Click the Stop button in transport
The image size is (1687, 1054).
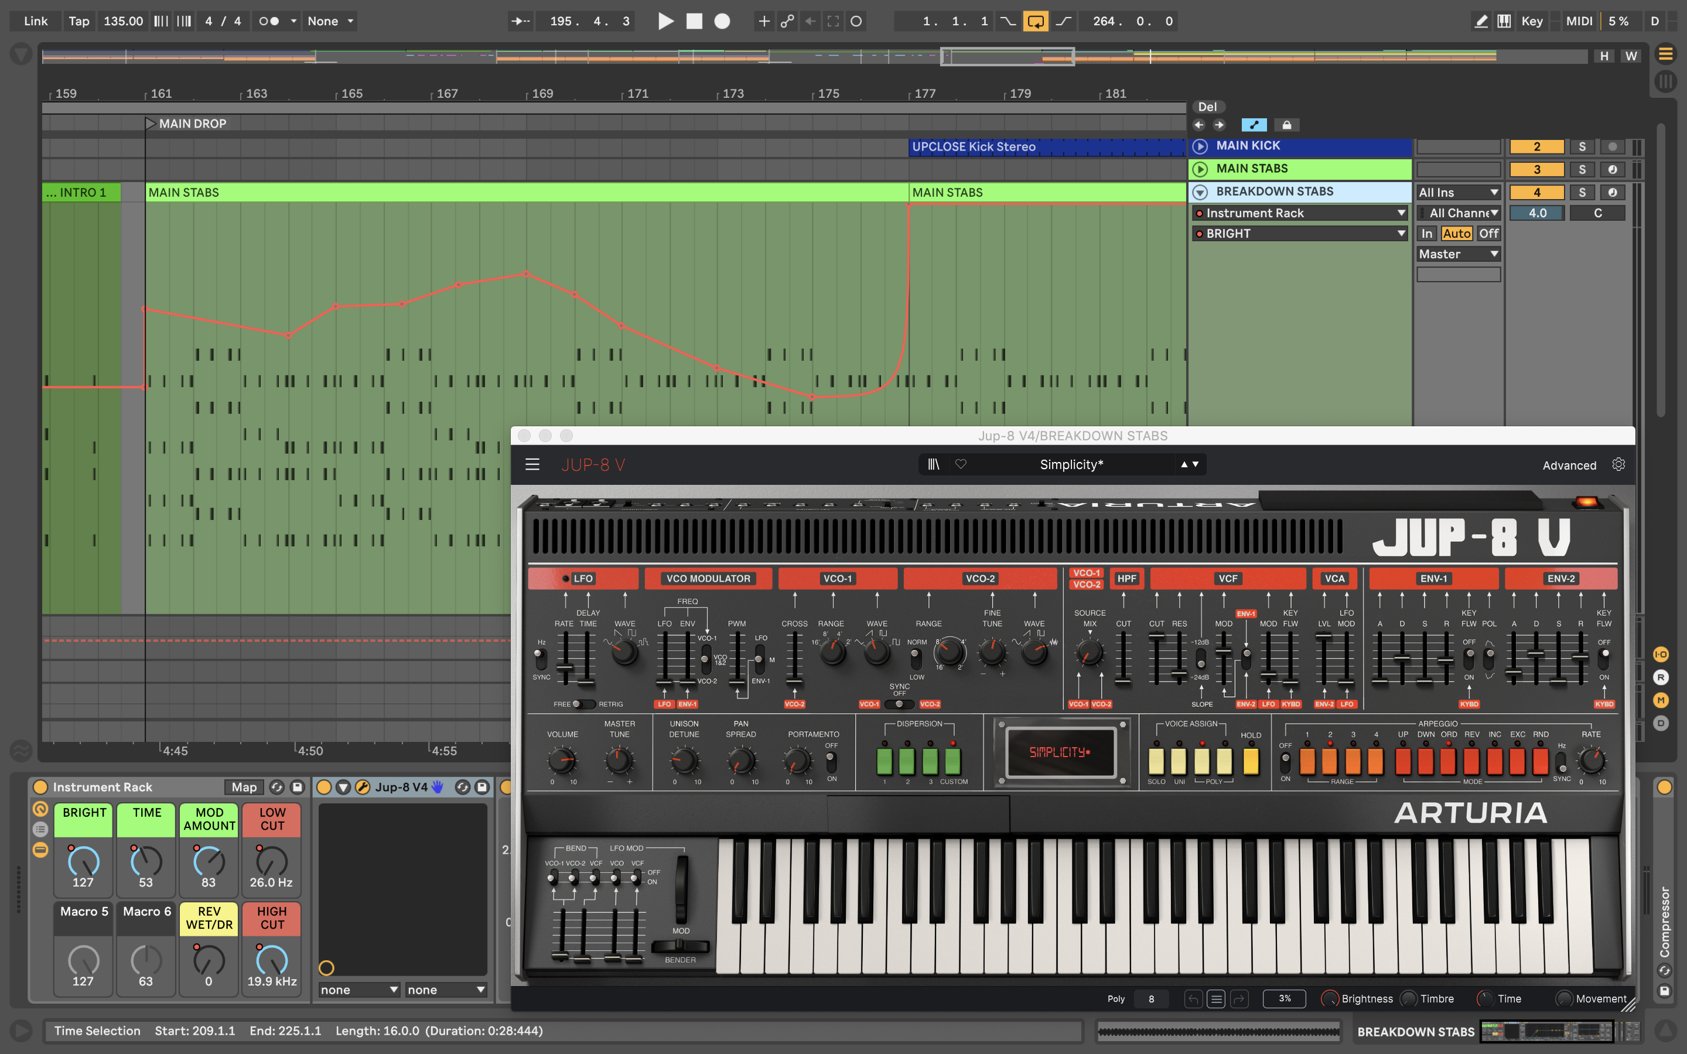[694, 21]
